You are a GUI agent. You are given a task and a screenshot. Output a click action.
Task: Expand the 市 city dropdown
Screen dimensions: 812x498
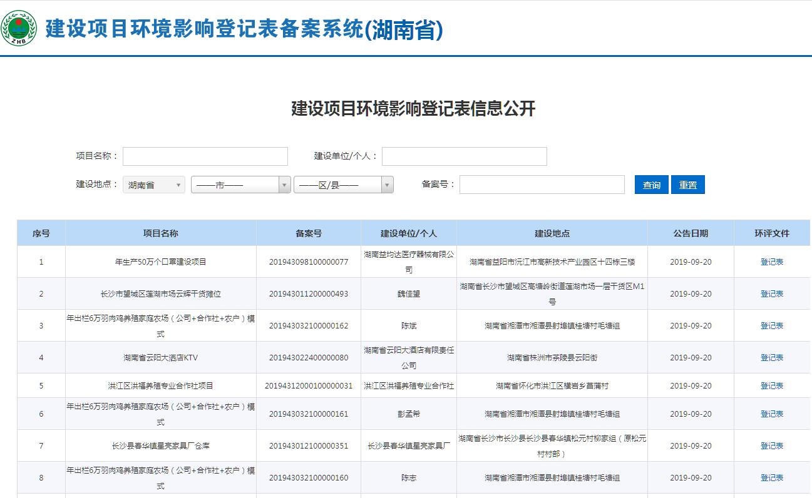pyautogui.click(x=240, y=185)
